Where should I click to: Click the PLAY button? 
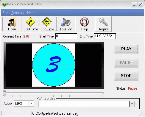[126, 49]
